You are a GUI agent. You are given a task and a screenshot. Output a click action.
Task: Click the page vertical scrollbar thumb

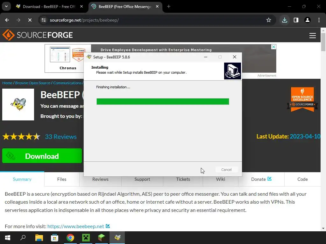pyautogui.click(x=323, y=42)
